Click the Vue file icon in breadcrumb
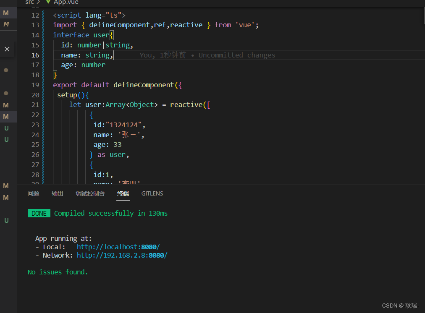425x313 pixels. point(48,2)
